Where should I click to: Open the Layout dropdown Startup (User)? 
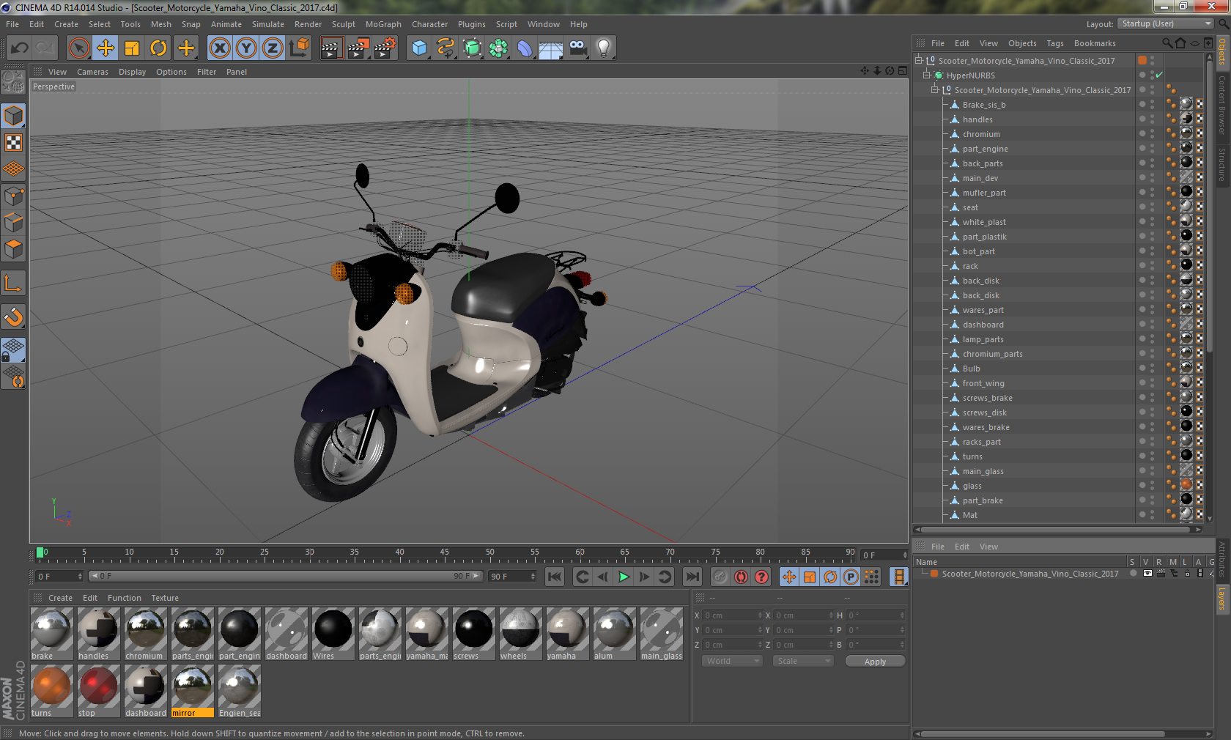click(x=1167, y=23)
